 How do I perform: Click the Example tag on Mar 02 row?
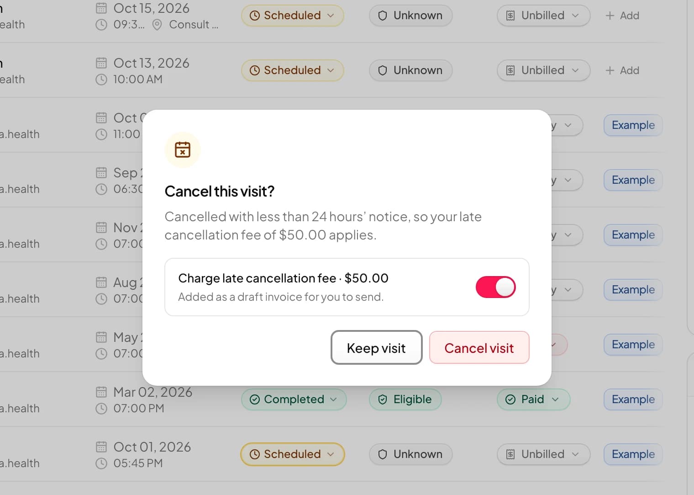633,399
